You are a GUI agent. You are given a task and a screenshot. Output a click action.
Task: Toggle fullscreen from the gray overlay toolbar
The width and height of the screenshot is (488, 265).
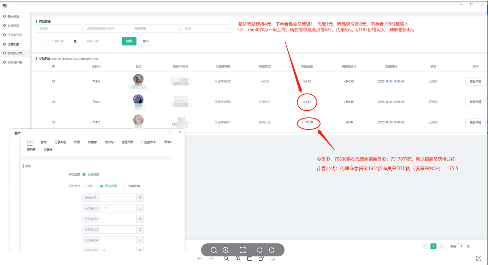click(243, 250)
